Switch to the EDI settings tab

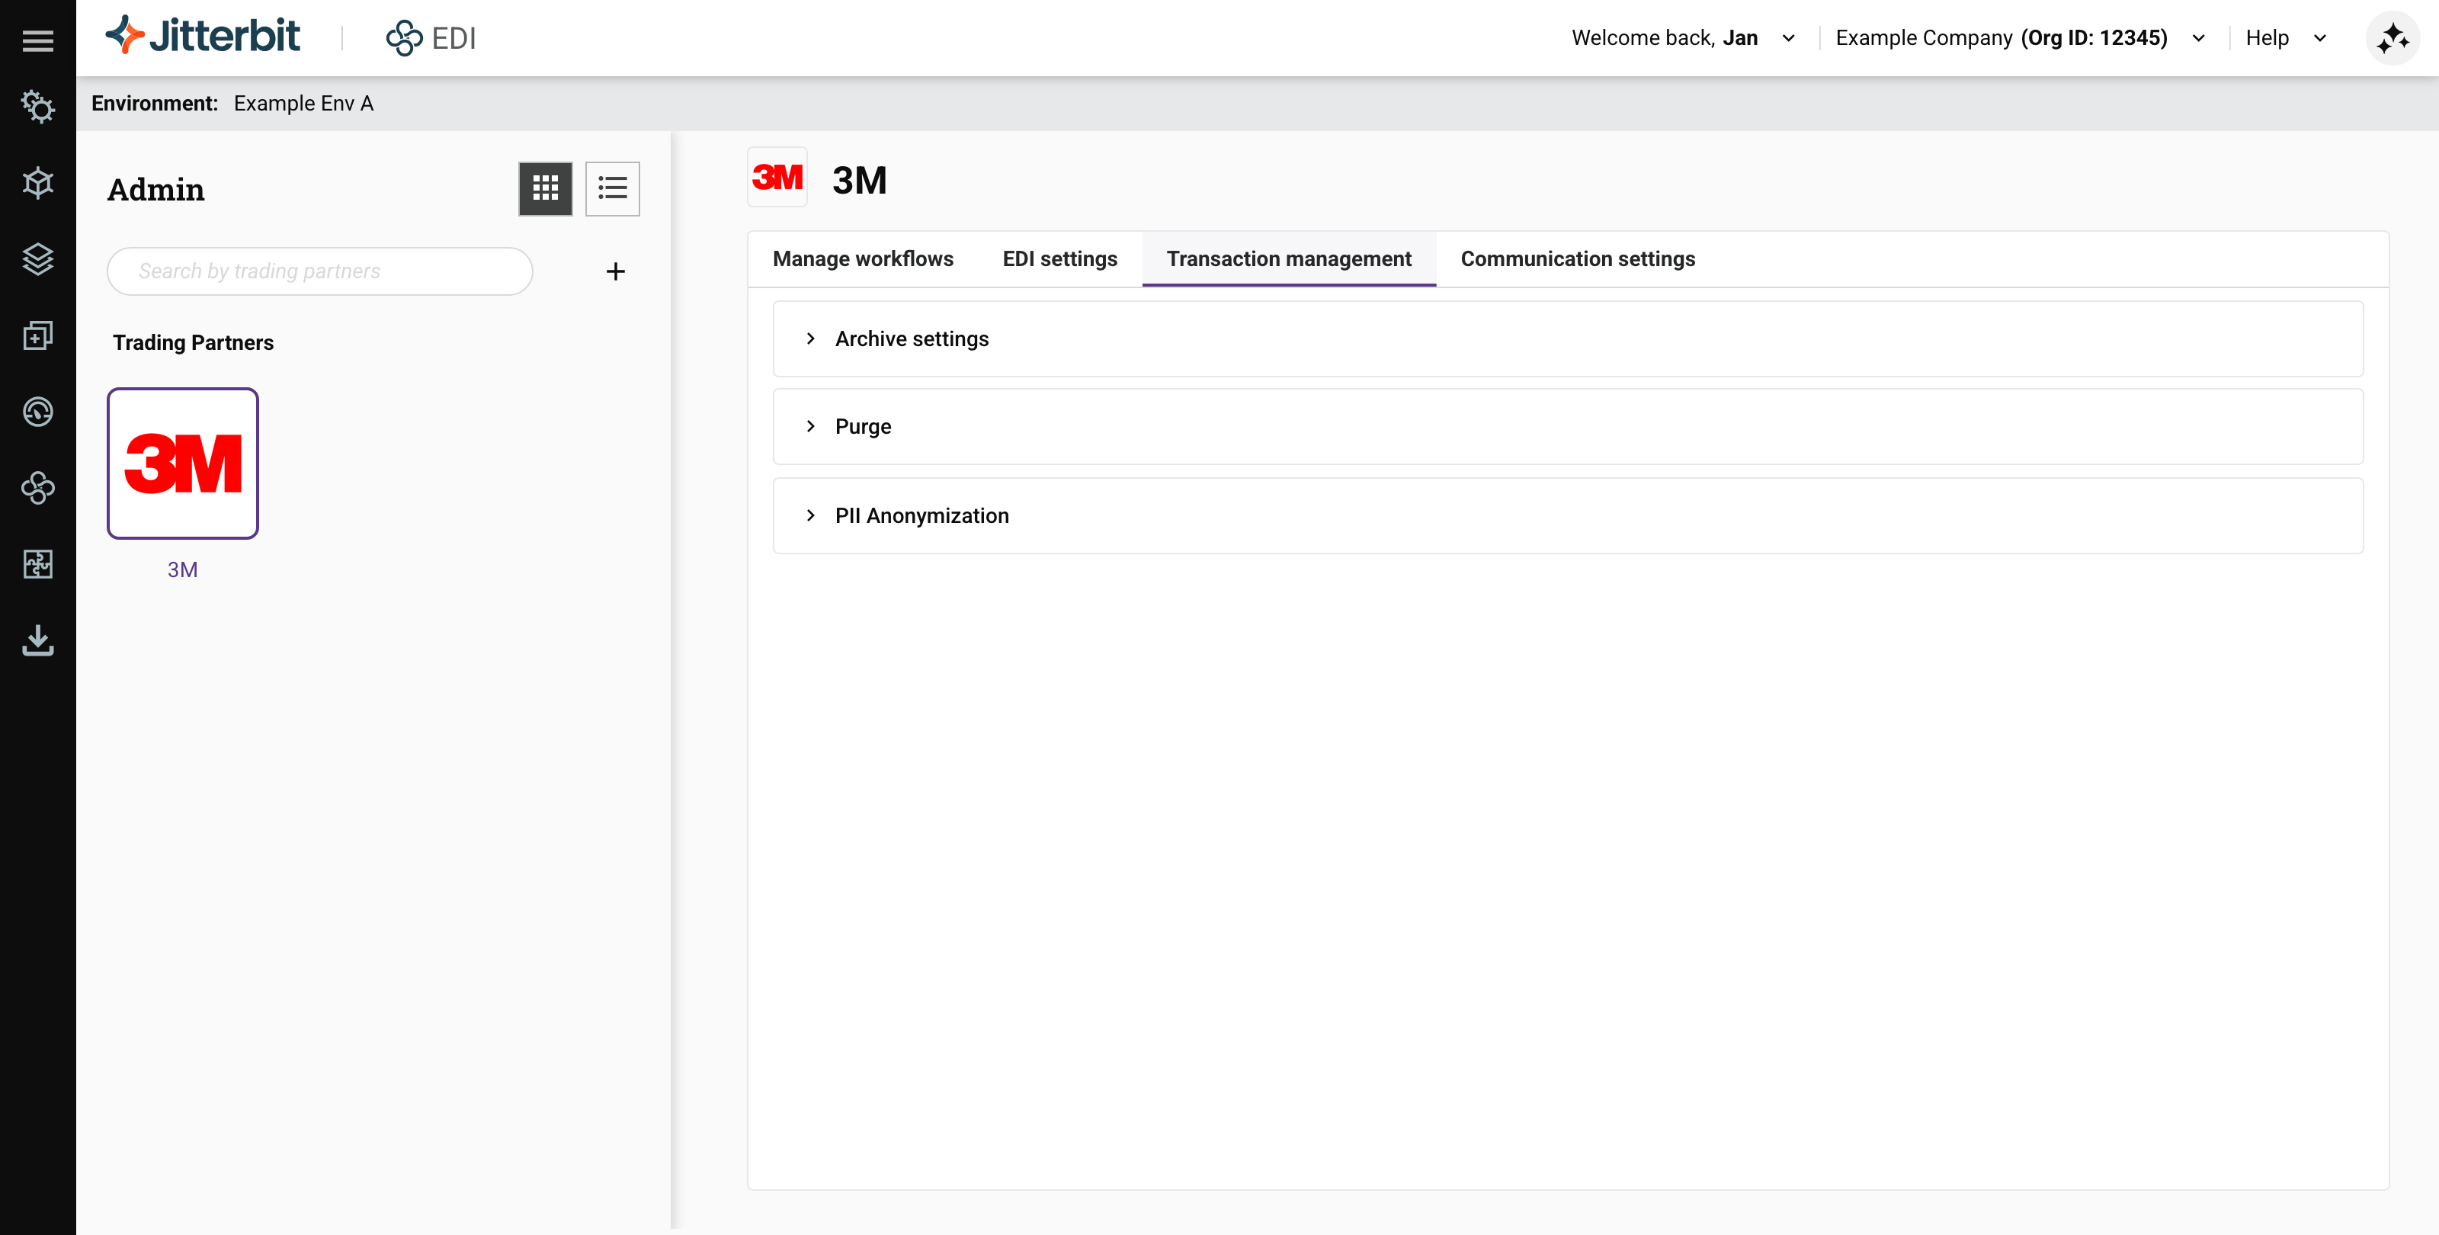(1059, 258)
